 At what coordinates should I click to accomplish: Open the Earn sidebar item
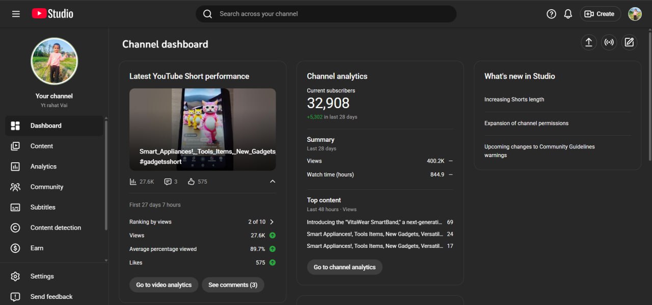click(x=37, y=248)
